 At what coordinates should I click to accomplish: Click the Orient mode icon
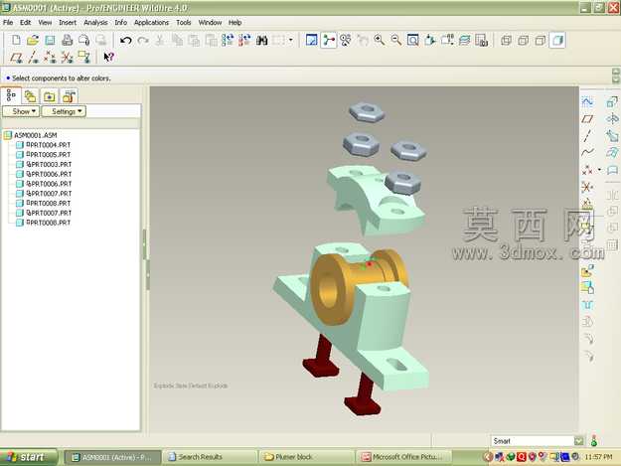point(346,41)
